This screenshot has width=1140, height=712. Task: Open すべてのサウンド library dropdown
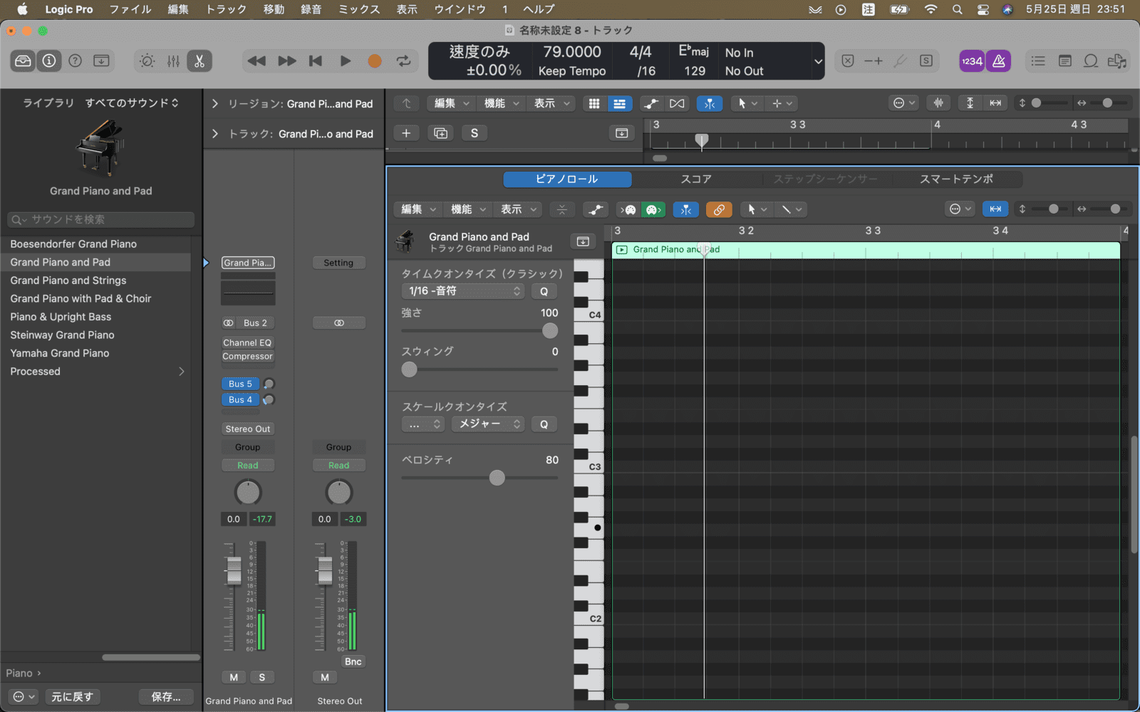(132, 103)
